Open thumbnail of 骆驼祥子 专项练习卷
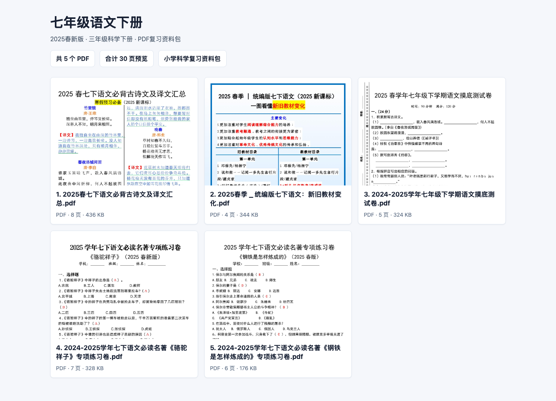Image resolution: width=556 pixels, height=401 pixels. pos(124,285)
